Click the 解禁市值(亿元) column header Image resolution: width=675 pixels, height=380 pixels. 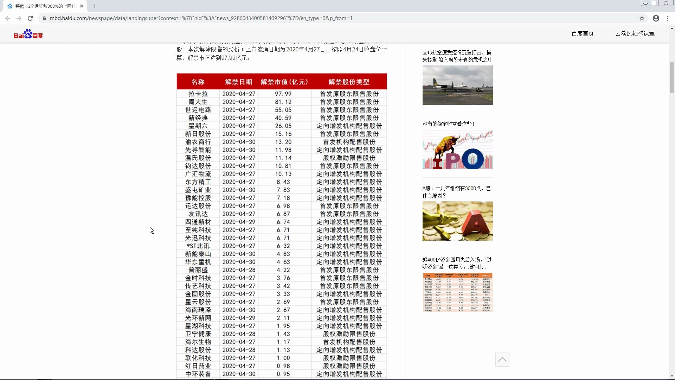(x=284, y=82)
